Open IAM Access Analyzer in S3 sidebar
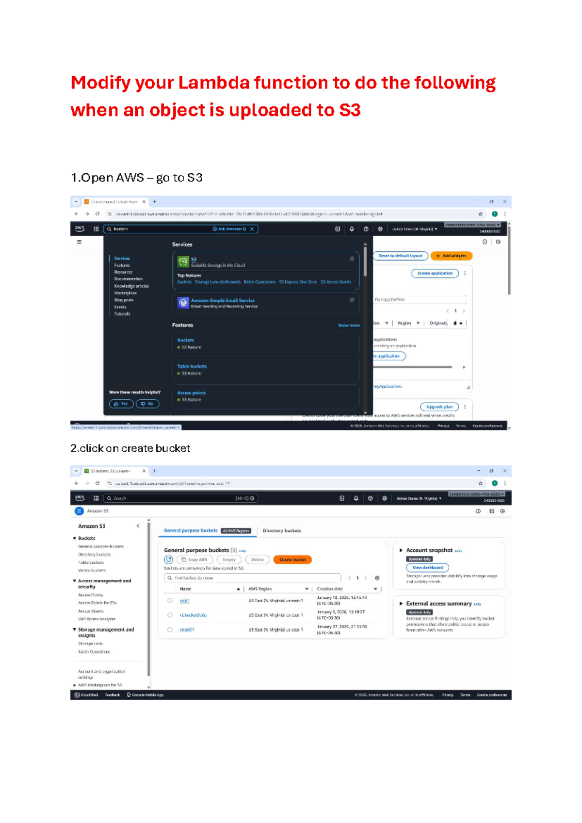The image size is (582, 823). [x=97, y=619]
